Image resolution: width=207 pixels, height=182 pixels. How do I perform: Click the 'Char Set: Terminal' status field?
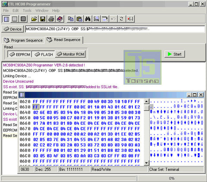tap(176, 170)
